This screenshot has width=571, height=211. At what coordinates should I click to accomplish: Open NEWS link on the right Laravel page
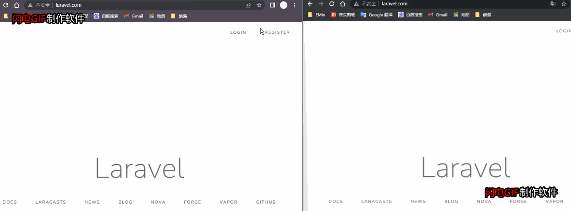(x=418, y=201)
